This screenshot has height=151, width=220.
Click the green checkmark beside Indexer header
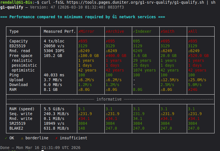coord(134,32)
